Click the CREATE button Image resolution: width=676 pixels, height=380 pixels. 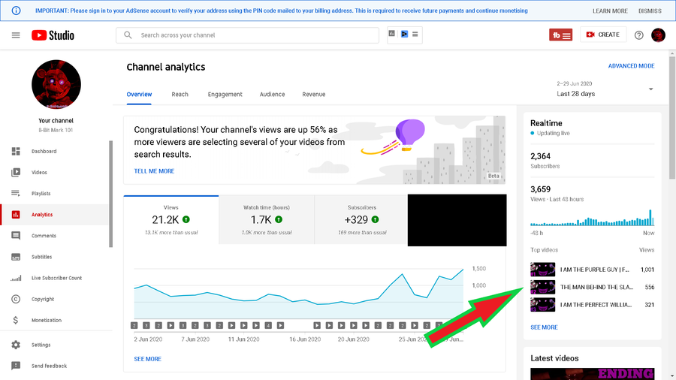point(602,35)
